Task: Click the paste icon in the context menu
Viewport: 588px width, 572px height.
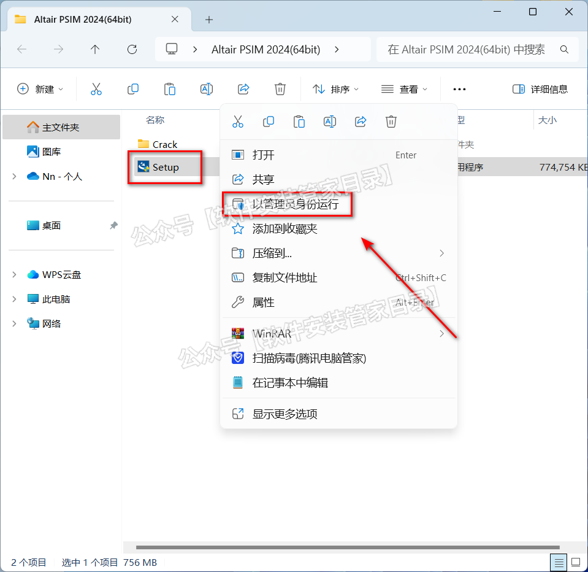Action: pos(299,122)
